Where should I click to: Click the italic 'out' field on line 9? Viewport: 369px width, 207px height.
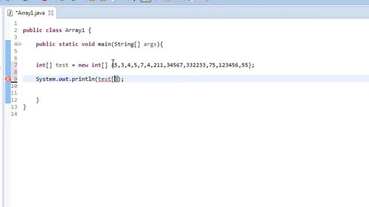pos(63,79)
